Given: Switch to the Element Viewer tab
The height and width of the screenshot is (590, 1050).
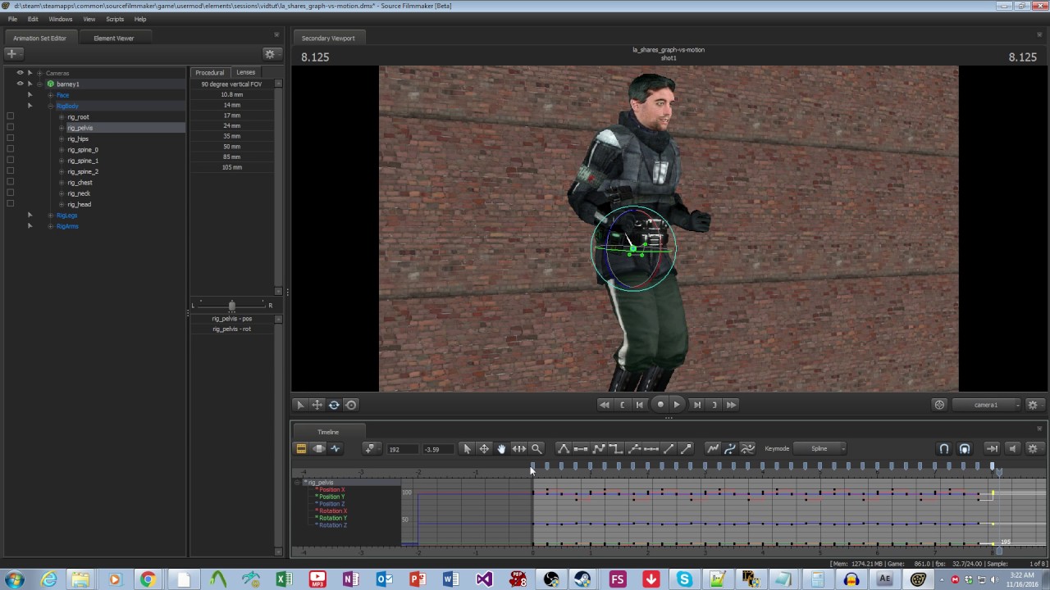Looking at the screenshot, I should point(113,38).
